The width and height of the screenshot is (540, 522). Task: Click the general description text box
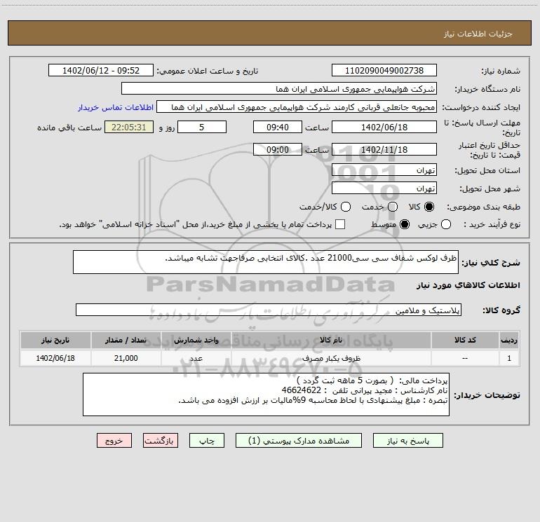pyautogui.click(x=266, y=262)
